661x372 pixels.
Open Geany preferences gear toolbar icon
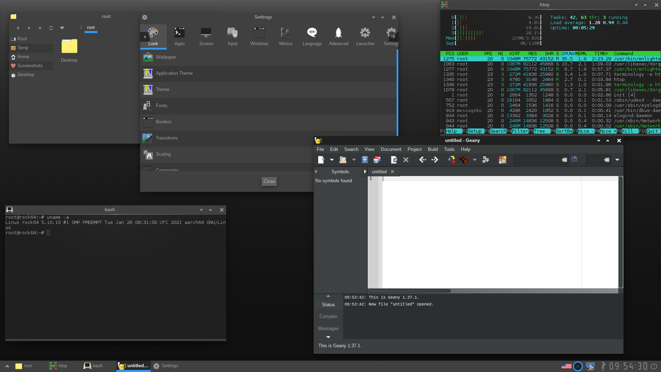pos(486,160)
